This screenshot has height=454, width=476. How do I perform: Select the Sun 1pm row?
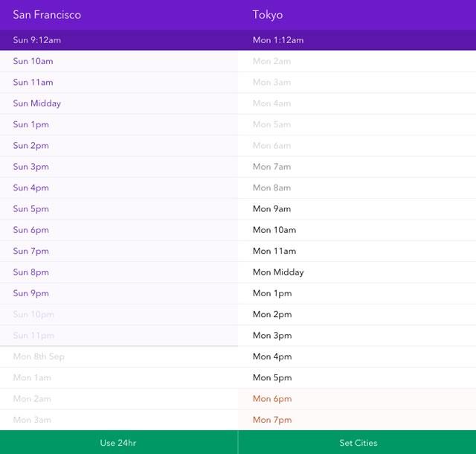click(119, 124)
